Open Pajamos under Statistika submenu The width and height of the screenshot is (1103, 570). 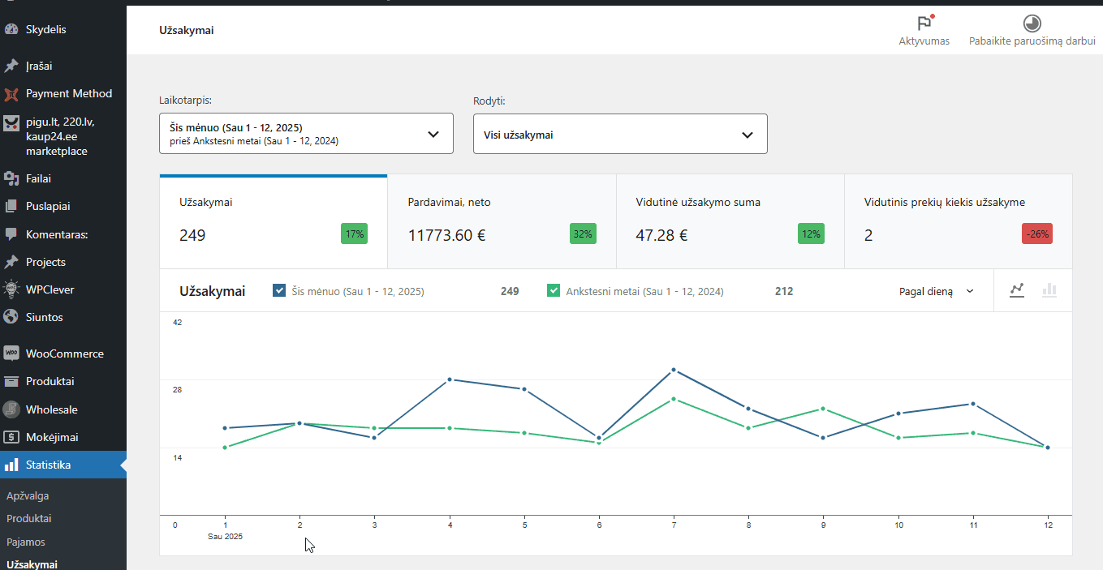point(26,542)
